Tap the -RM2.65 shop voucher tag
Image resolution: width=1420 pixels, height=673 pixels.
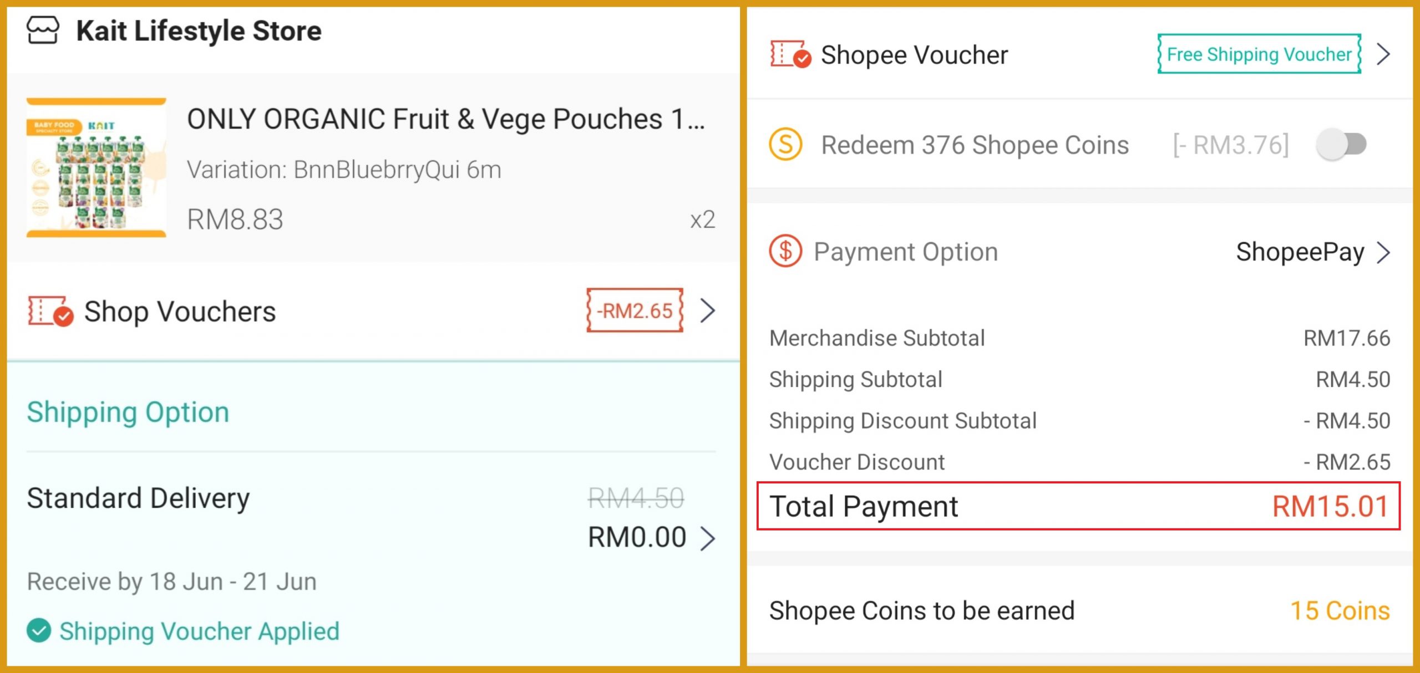coord(635,310)
